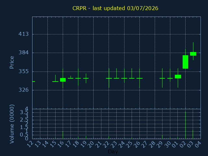Image resolution: width=208 pixels, height=156 pixels.
Task: Click the candlestick body on day 16
Action: (x=63, y=80)
